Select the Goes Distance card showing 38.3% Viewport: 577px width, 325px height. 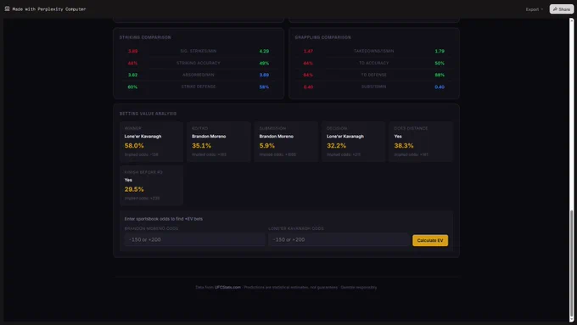tap(421, 142)
